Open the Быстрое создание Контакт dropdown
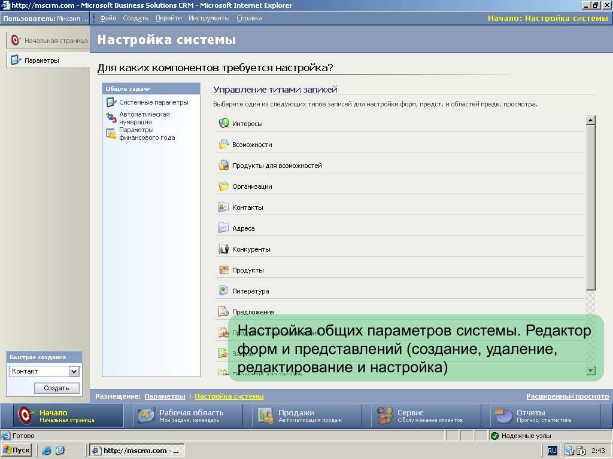This screenshot has height=459, width=613. (x=74, y=371)
